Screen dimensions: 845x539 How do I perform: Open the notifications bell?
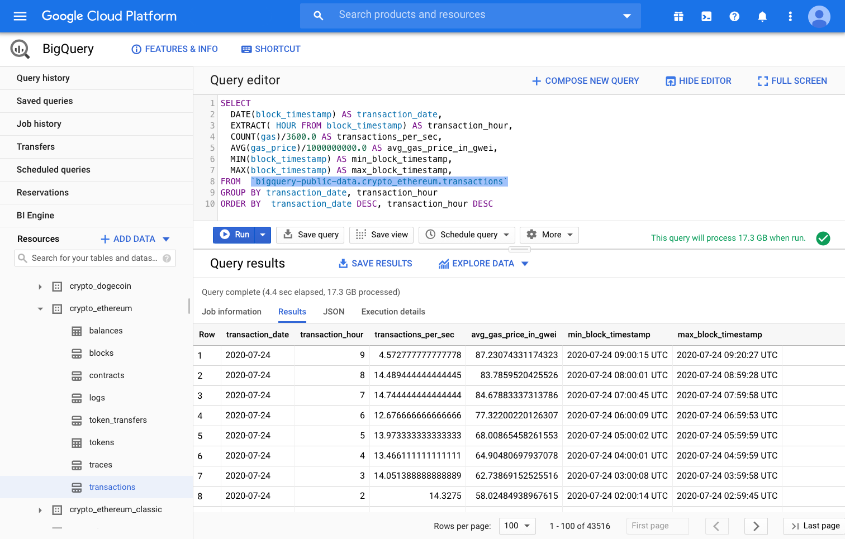[x=762, y=16]
